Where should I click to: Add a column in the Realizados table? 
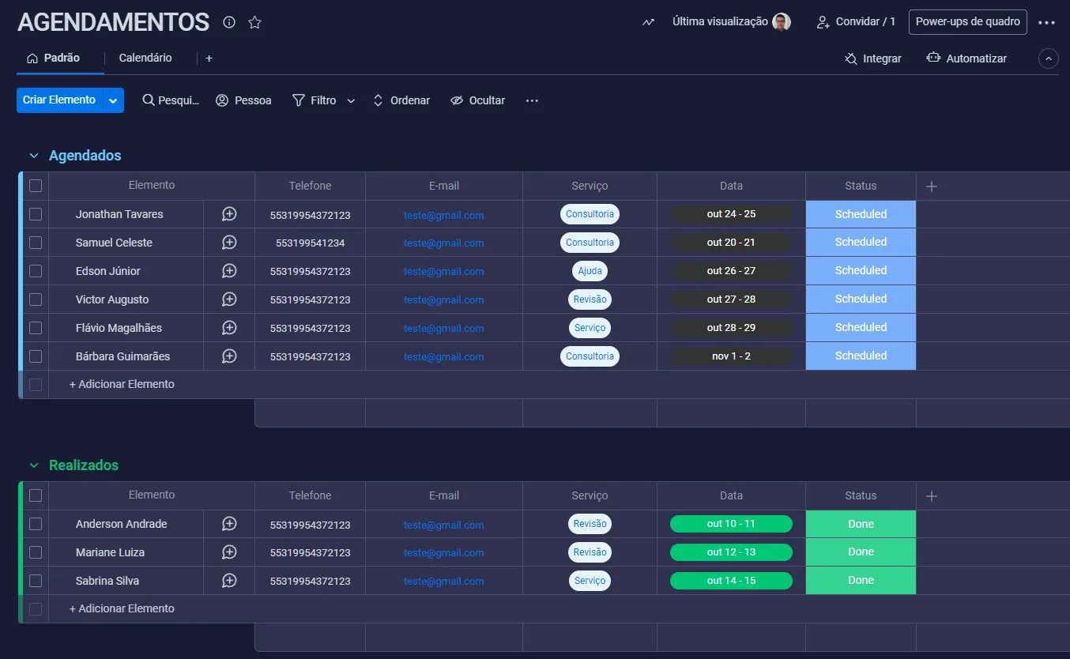pos(931,495)
